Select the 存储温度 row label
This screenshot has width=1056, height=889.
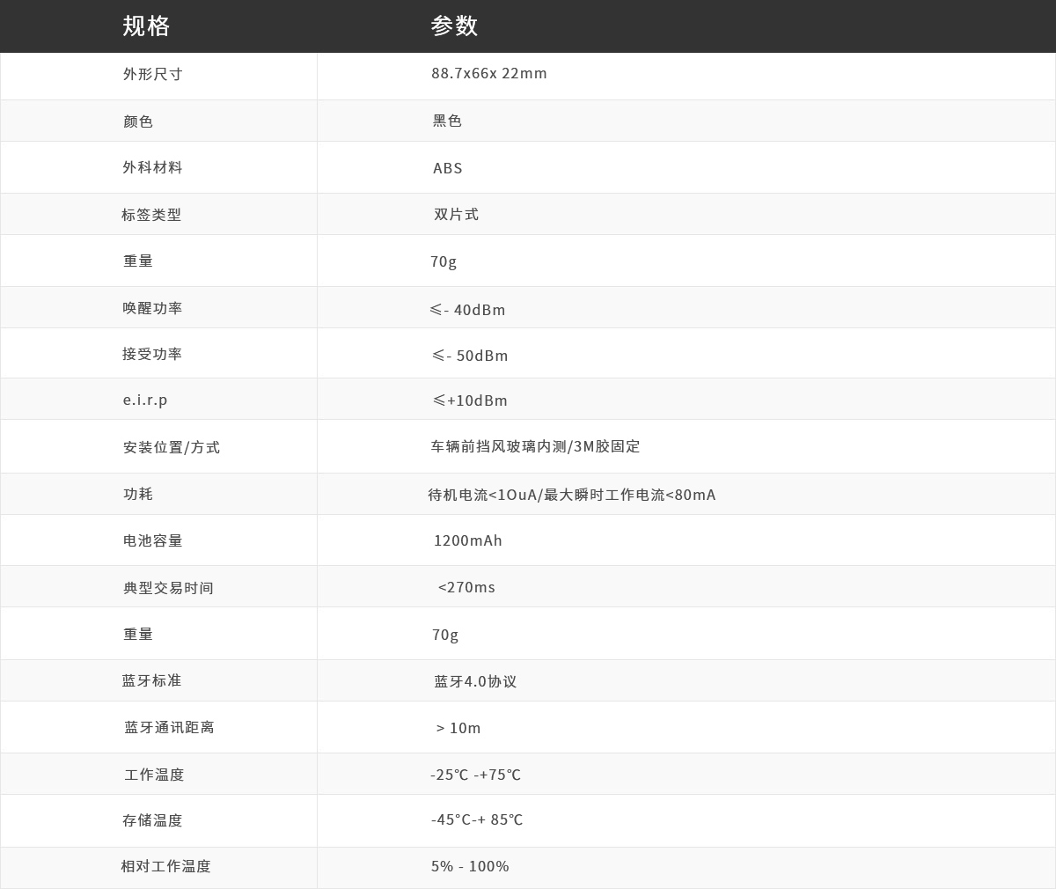[x=152, y=820]
